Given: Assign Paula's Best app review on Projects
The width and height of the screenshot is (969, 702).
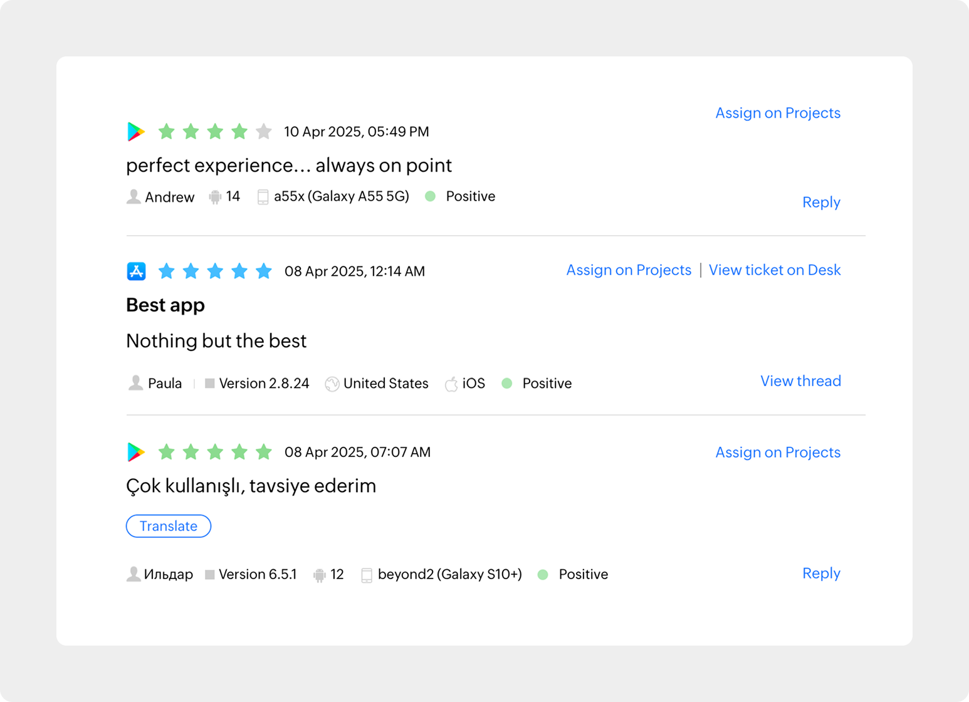Looking at the screenshot, I should [629, 270].
